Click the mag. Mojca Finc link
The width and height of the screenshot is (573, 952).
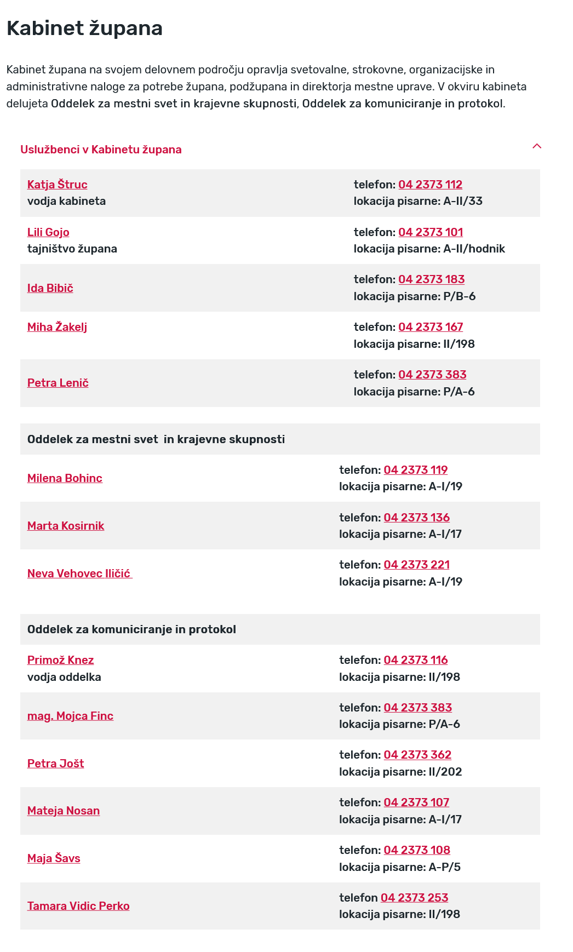coord(70,716)
